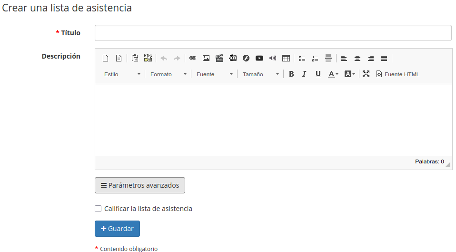456x252 pixels.
Task: Insert Flash object icon
Action: coord(246,58)
